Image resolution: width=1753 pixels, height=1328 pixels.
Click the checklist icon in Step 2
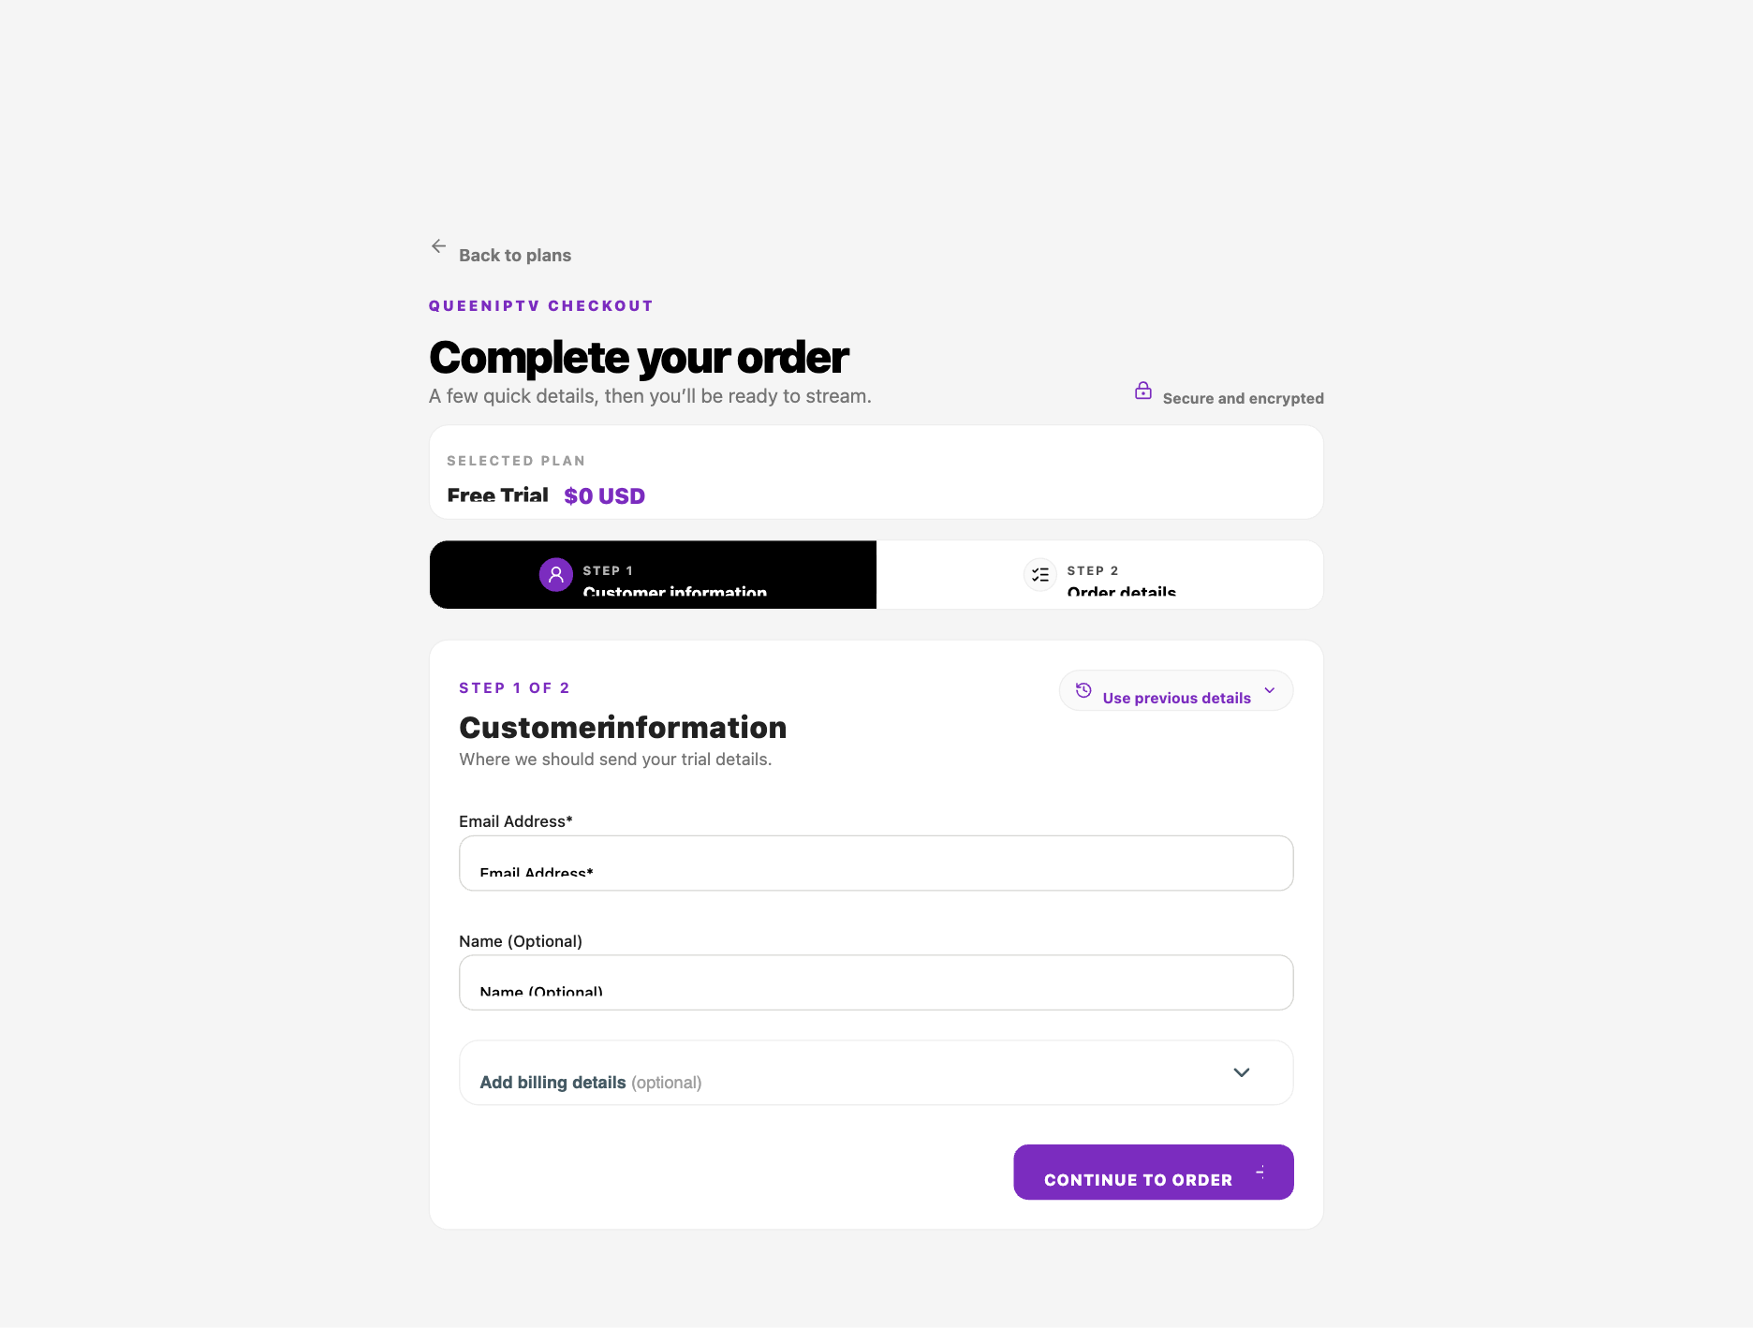point(1040,574)
